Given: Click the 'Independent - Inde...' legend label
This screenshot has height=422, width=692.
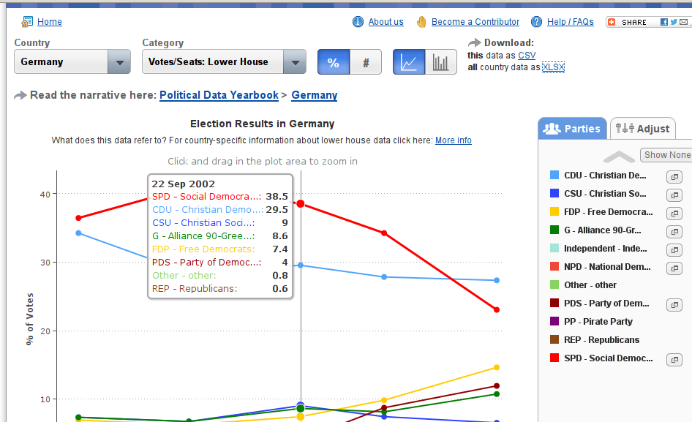Looking at the screenshot, I should click(x=606, y=249).
